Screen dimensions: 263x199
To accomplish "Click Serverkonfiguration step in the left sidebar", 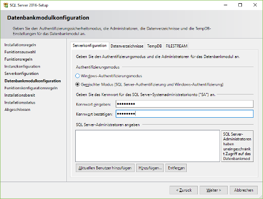I will coord(22,73).
